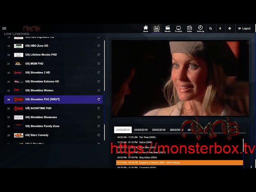Screen dimensions: 256x192
Task: Click the sort arrows icon
Action: tap(220, 28)
